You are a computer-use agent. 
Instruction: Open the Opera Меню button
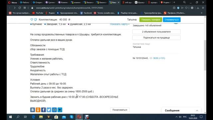tap(13, 2)
